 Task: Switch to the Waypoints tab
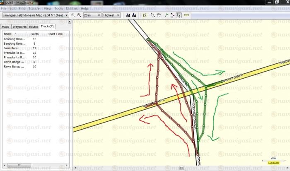(x=19, y=26)
